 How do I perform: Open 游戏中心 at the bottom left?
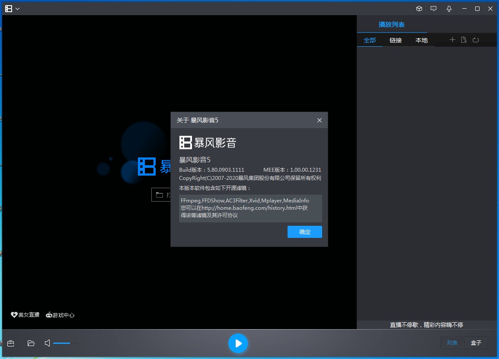60,315
